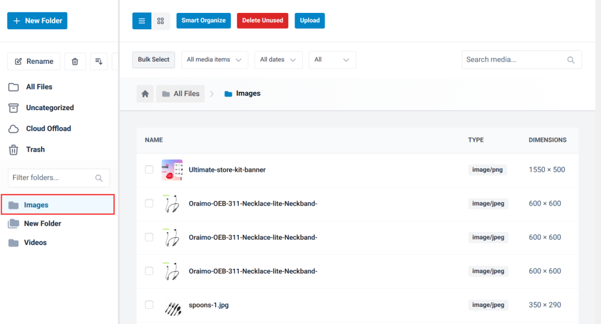Click the Cloud Offload cloud icon
The image size is (601, 324).
[13, 129]
